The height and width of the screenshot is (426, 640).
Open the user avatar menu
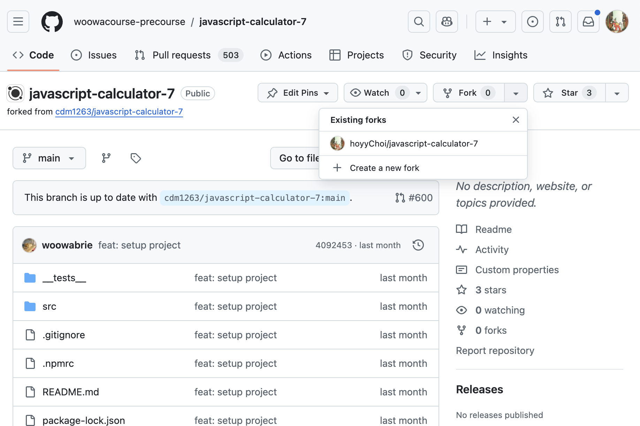(617, 22)
